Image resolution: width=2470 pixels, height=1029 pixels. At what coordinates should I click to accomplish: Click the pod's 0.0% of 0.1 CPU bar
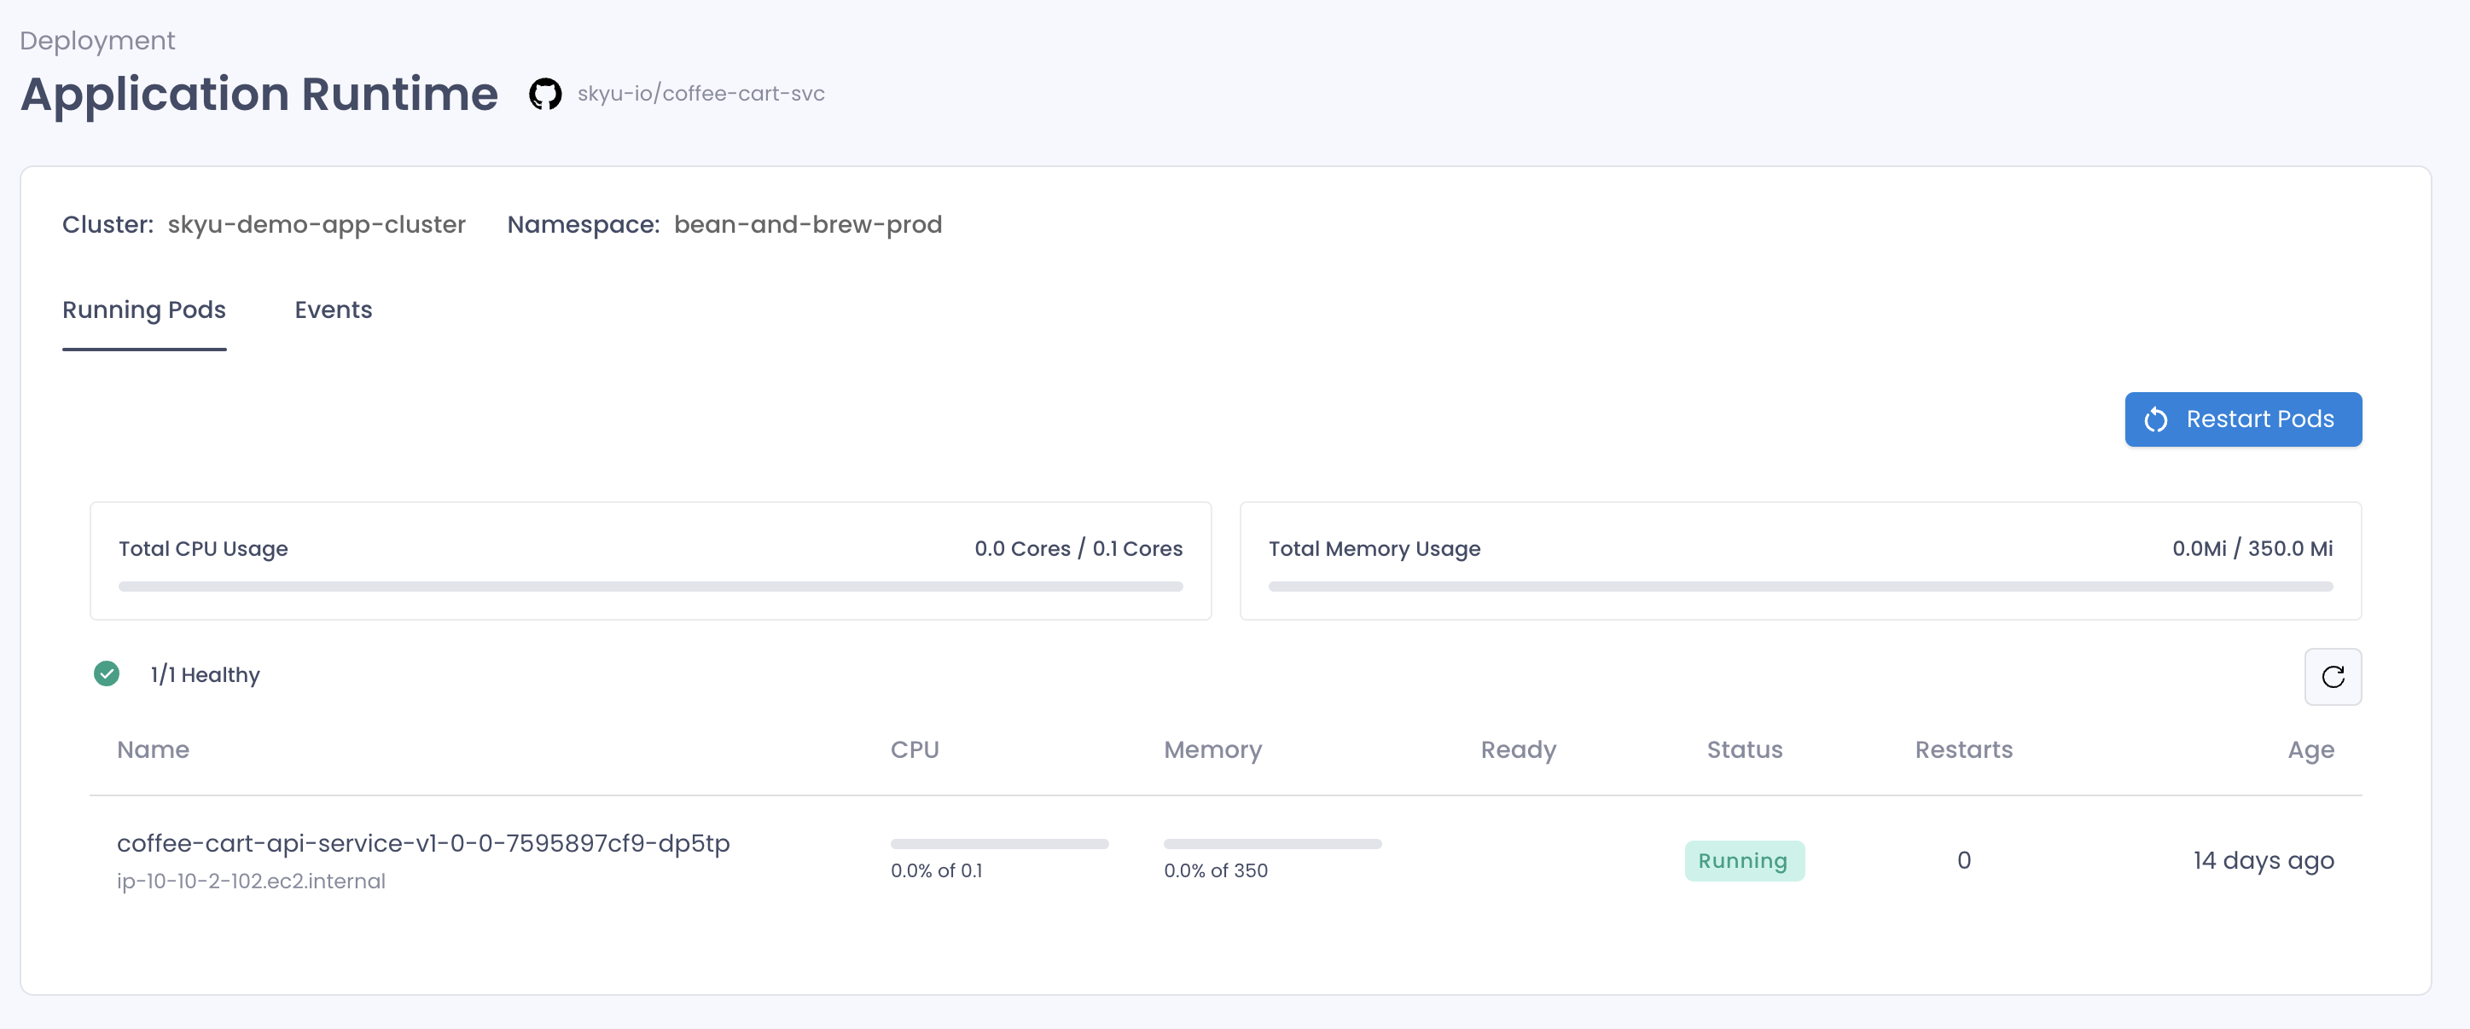pos(999,844)
